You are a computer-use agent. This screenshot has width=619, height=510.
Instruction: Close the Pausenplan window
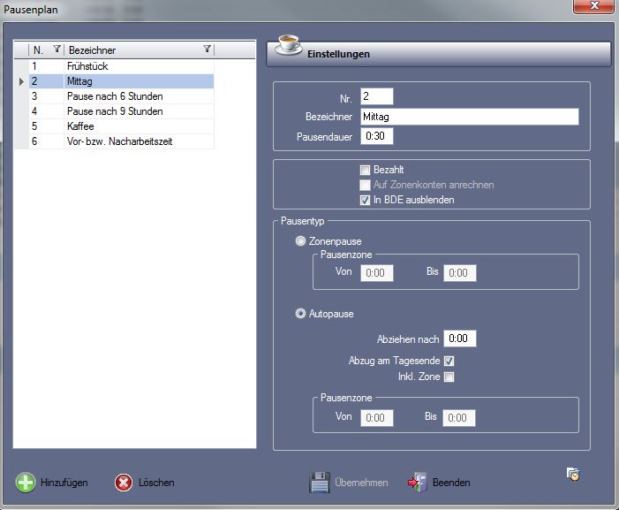pos(593,7)
